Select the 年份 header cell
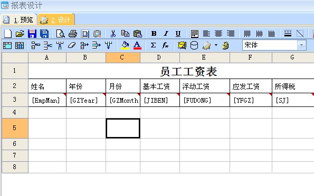 tap(86, 86)
